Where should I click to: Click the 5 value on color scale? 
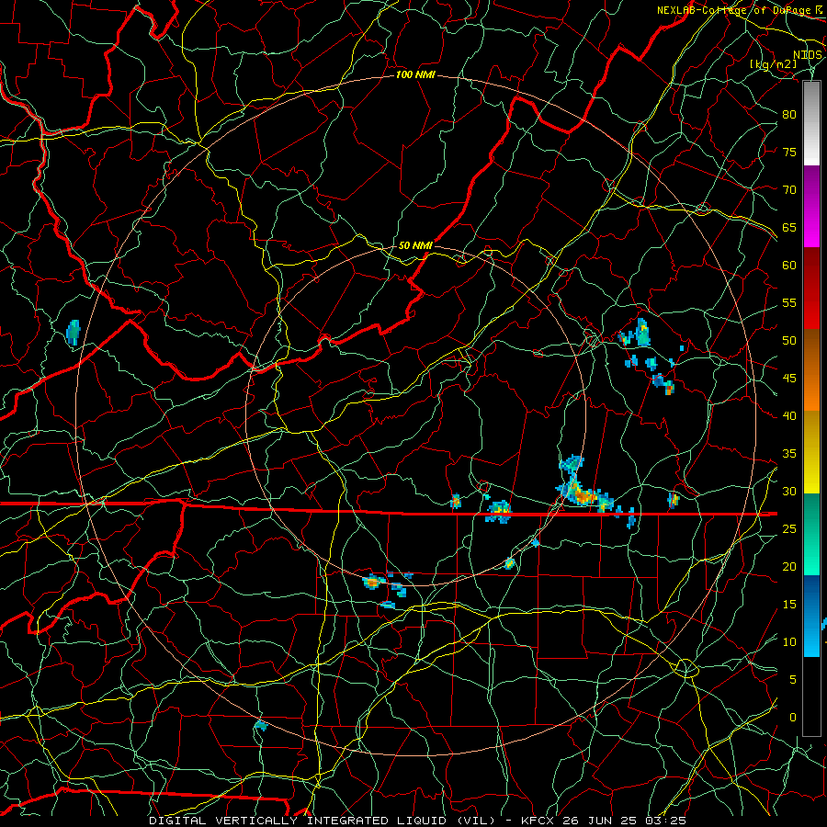pos(793,680)
